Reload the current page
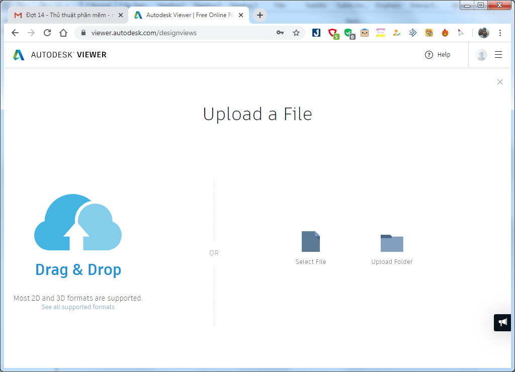 click(47, 33)
